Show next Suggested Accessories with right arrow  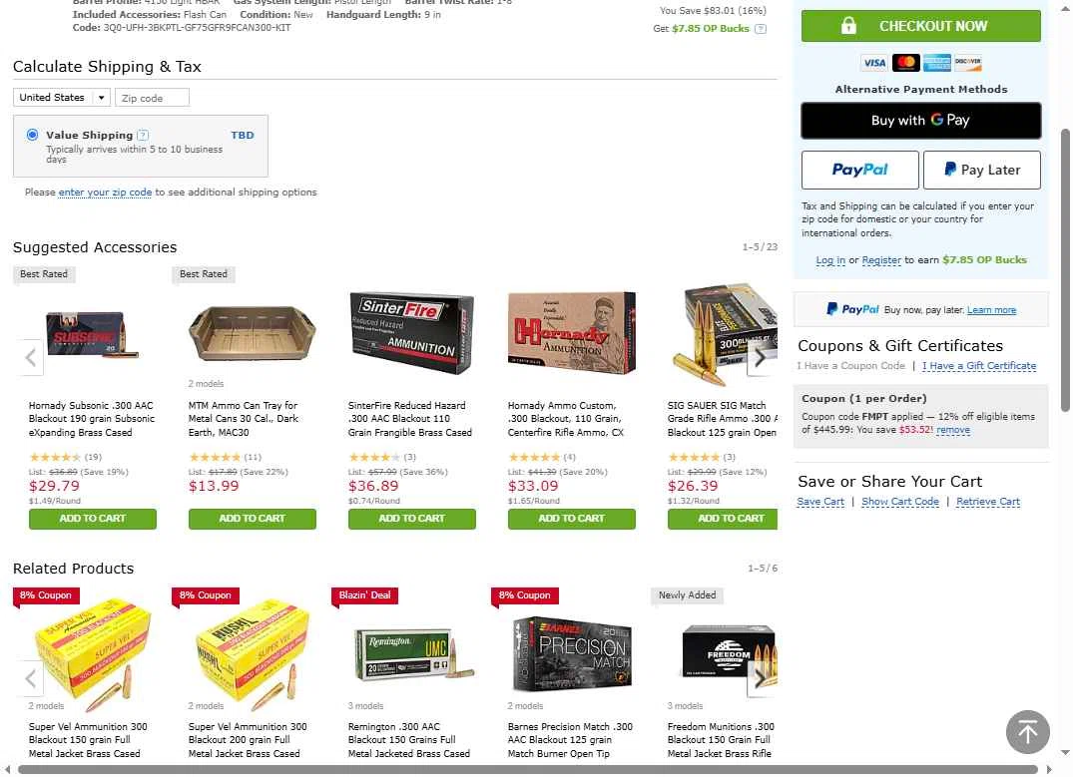[760, 358]
